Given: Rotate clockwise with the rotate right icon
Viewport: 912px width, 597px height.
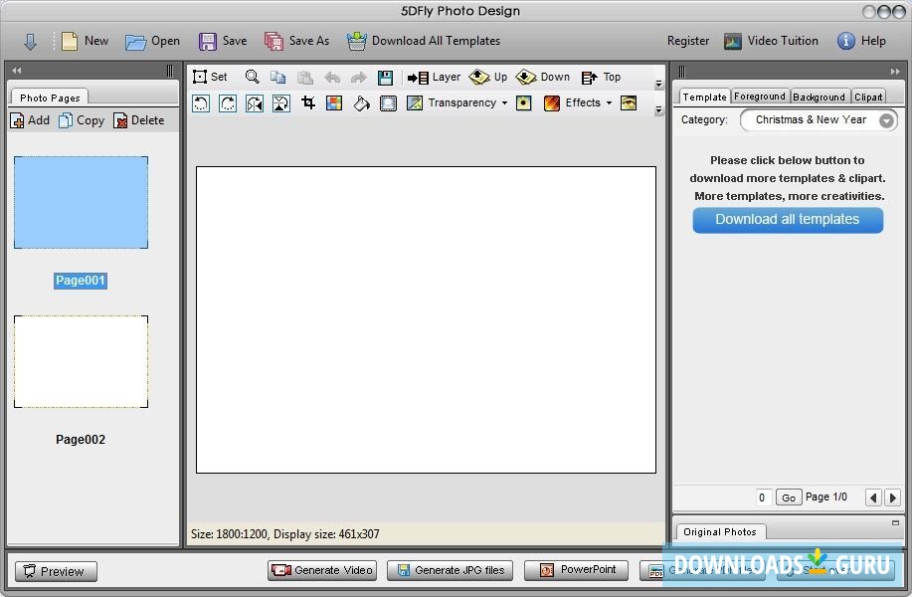Looking at the screenshot, I should point(228,103).
